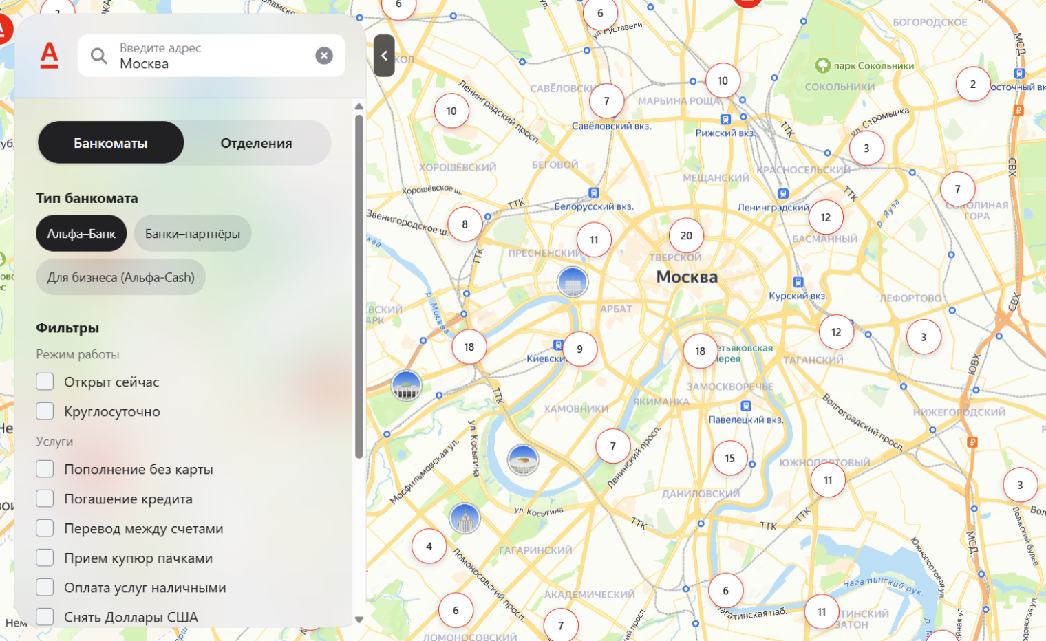Check Перевод между счетами

45,528
